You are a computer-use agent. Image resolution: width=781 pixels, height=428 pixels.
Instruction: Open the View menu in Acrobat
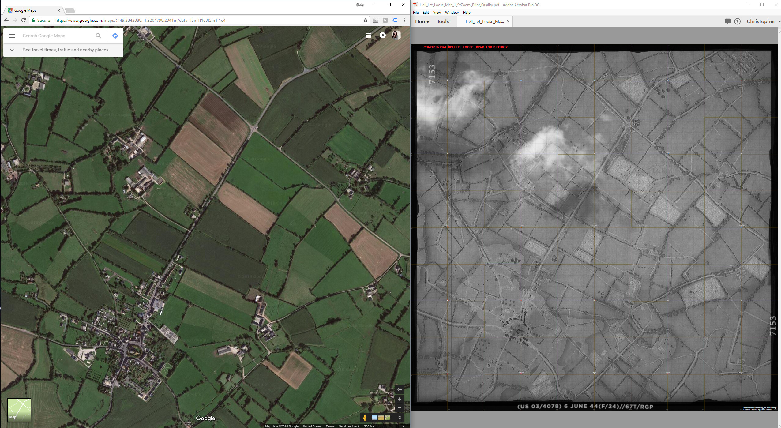pos(437,13)
